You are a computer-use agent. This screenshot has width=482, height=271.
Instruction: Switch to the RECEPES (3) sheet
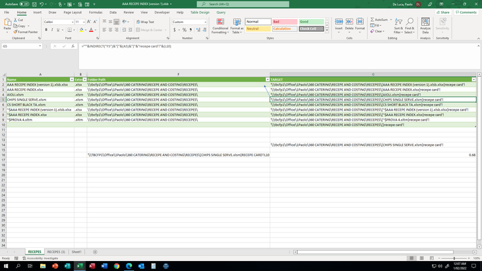[56, 252]
